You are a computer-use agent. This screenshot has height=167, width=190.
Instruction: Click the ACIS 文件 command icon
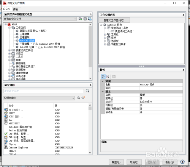coord(6,116)
